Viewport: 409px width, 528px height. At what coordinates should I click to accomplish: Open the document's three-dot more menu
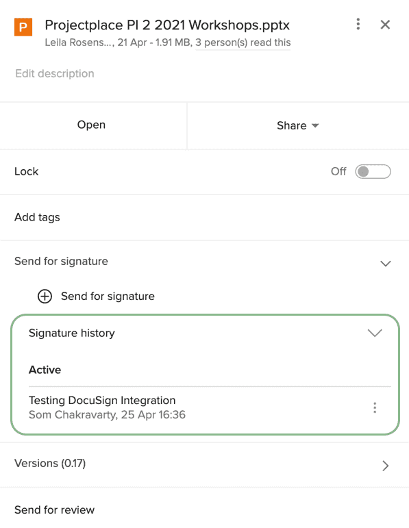point(358,24)
